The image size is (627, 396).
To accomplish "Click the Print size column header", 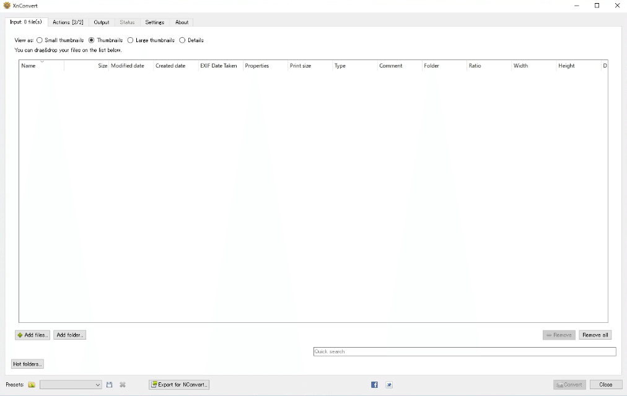I will pos(310,66).
